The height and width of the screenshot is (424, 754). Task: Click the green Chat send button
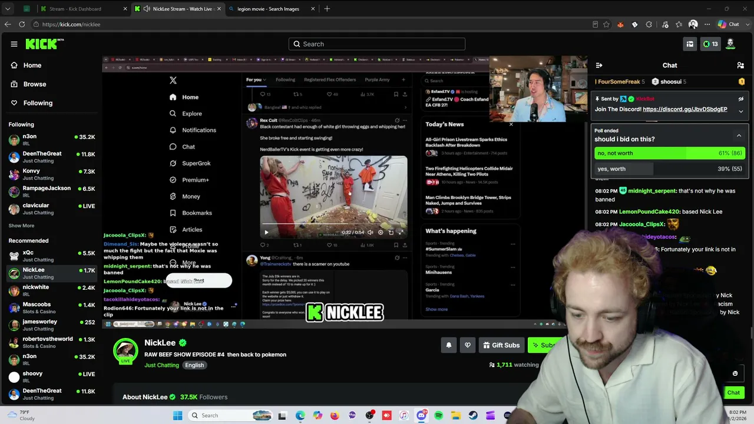click(x=733, y=393)
